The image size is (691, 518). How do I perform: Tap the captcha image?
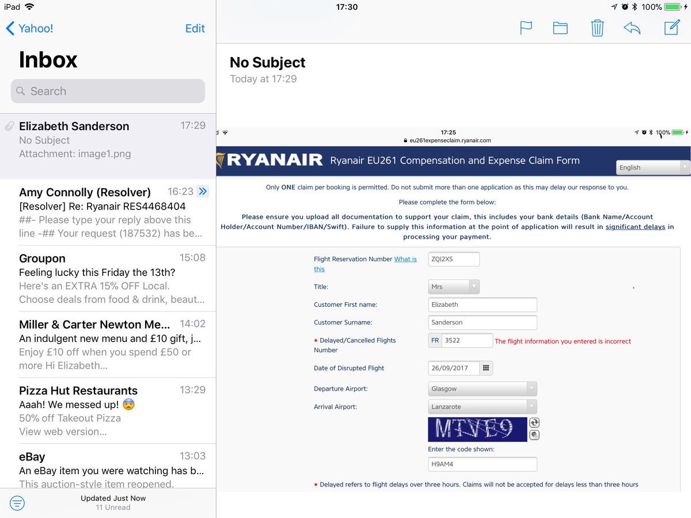[x=477, y=429]
